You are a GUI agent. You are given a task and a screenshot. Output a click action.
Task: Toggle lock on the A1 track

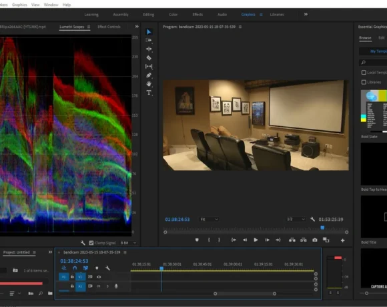pyautogui.click(x=72, y=286)
